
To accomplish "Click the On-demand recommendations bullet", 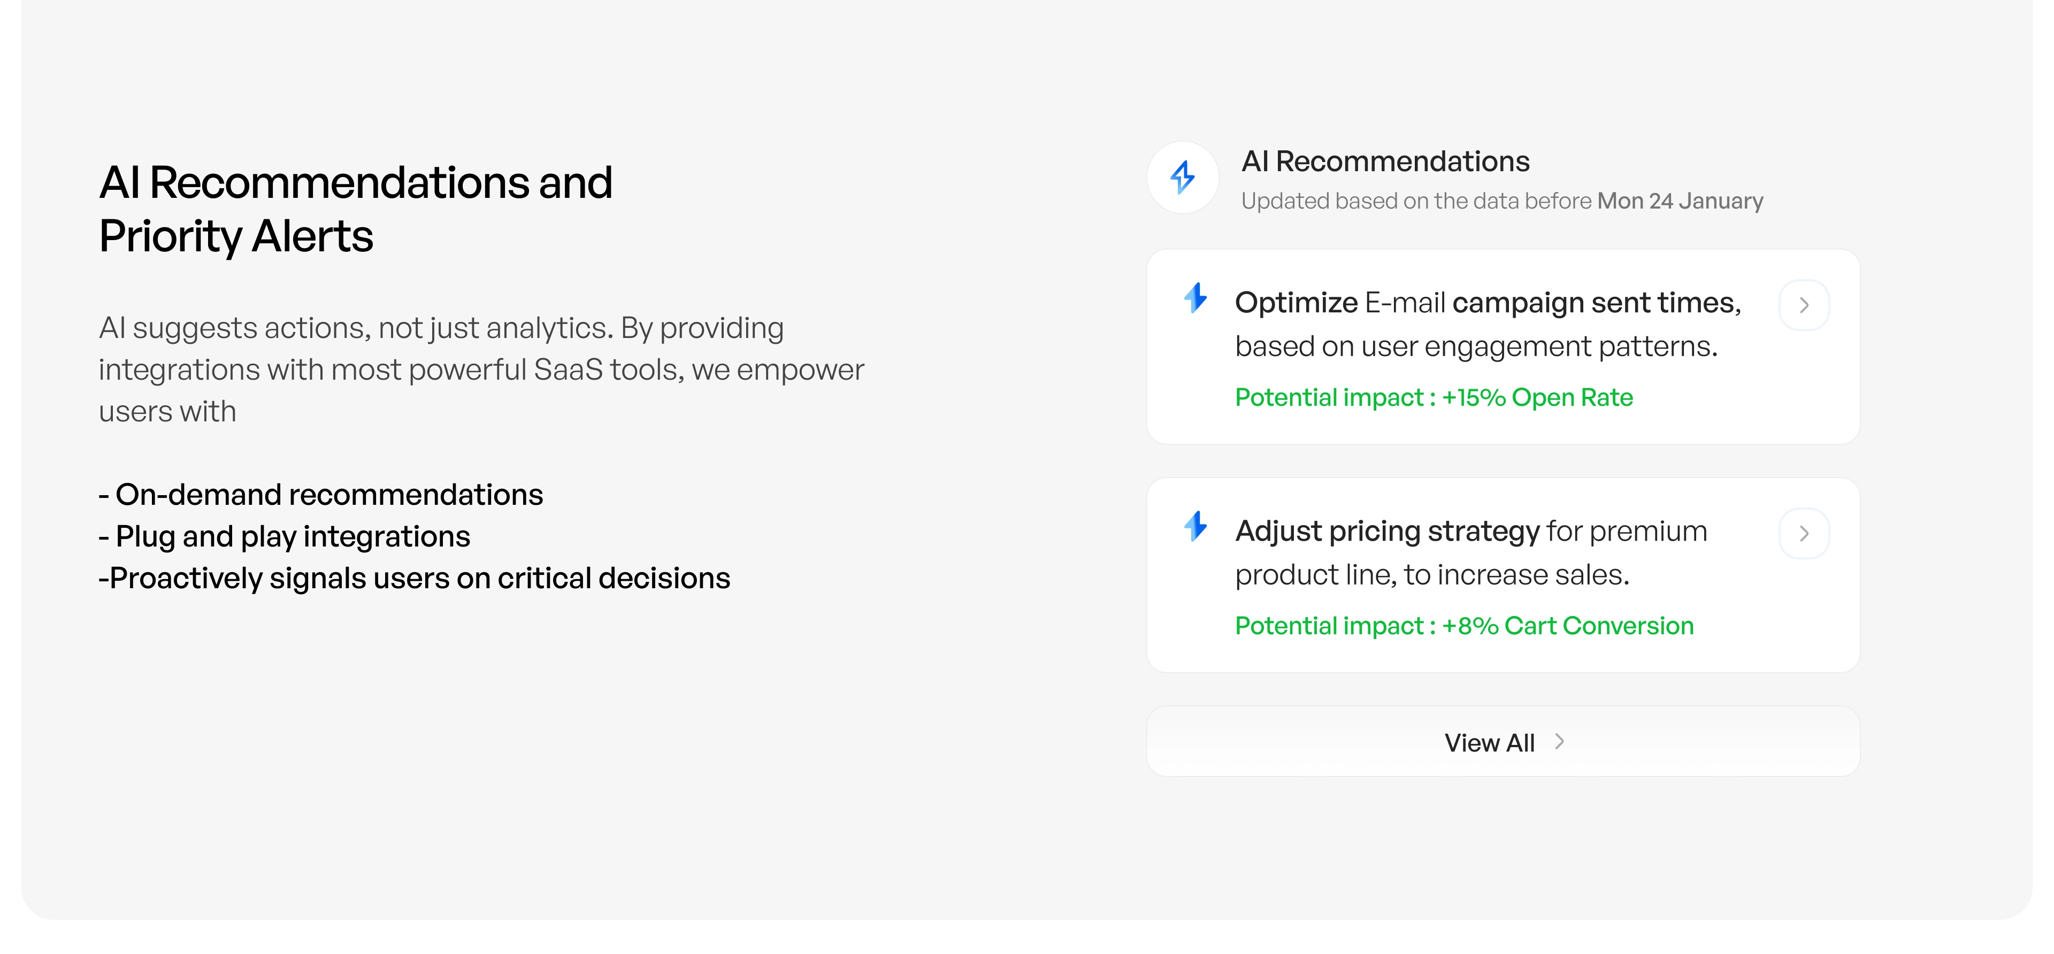I will point(320,495).
